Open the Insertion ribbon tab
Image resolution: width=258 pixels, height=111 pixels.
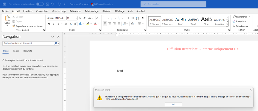[x=28, y=11]
